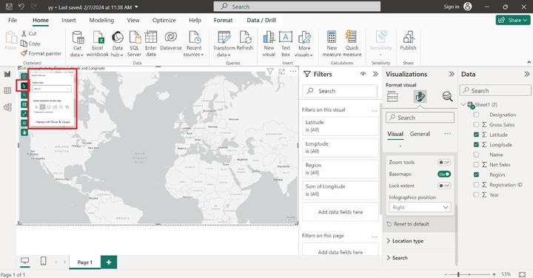Check the Year field checkbox
The height and width of the screenshot is (278, 533).
(476, 195)
